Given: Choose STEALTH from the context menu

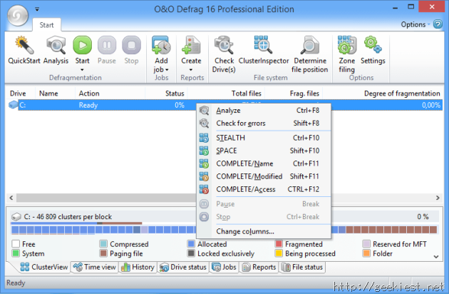Looking at the screenshot, I should click(x=231, y=138).
